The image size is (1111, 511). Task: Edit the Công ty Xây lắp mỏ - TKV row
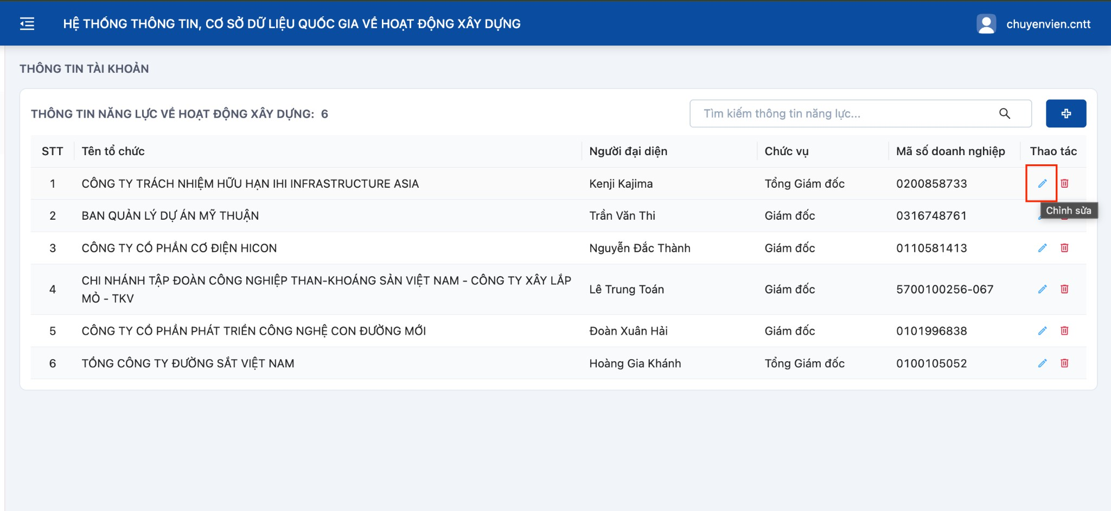click(1042, 289)
